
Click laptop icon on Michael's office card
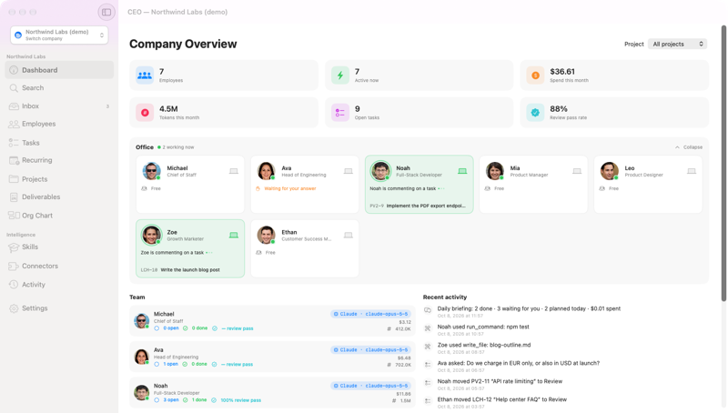click(234, 171)
